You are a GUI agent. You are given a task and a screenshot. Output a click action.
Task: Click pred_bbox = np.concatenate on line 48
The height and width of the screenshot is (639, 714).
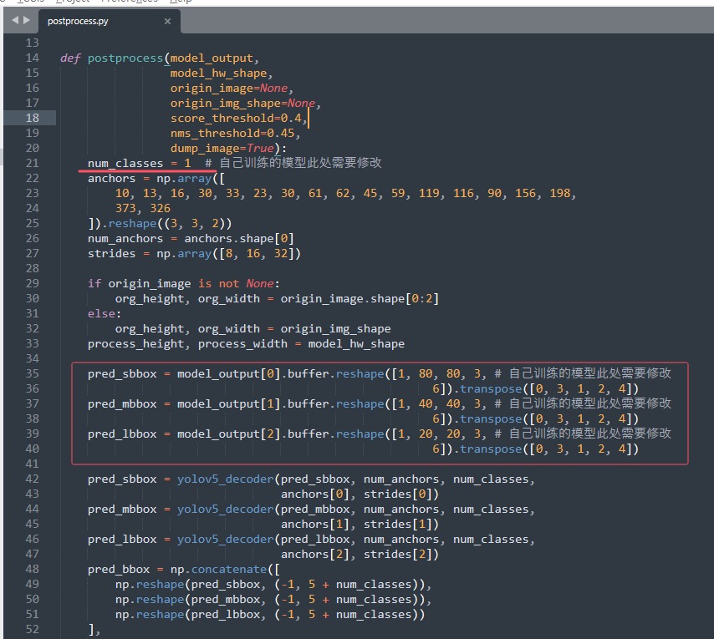coord(183,570)
